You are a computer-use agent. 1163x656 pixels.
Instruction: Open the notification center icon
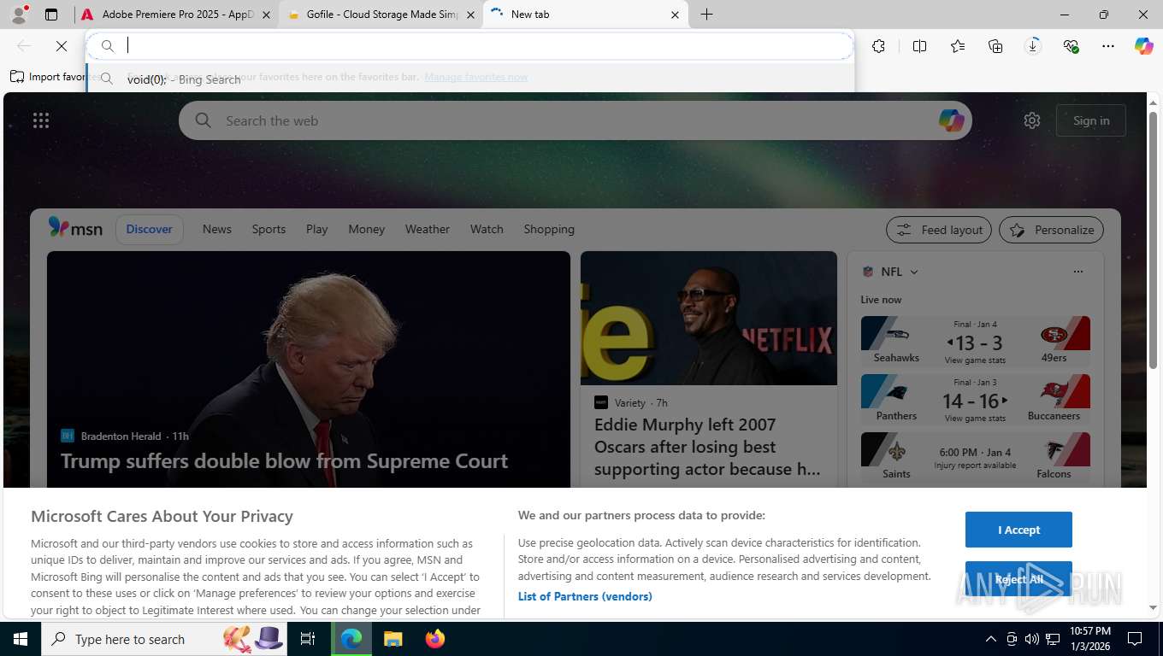point(1135,639)
